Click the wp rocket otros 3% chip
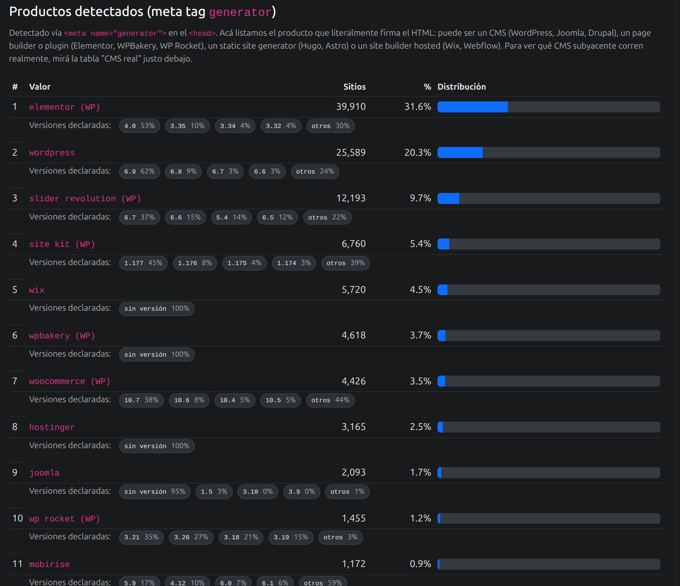 (340, 537)
